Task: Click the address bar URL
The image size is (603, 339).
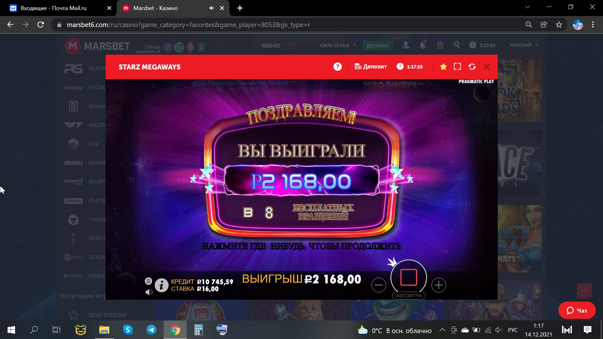Action: click(x=189, y=25)
